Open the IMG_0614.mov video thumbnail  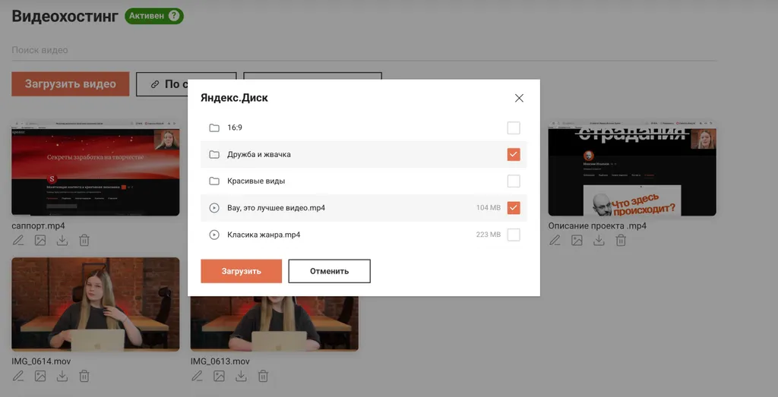click(95, 304)
